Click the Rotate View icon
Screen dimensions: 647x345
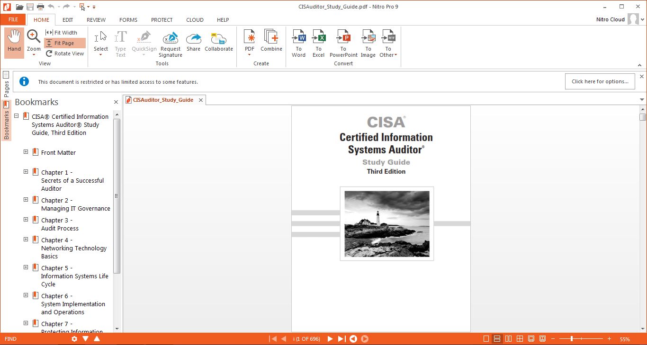tap(49, 53)
